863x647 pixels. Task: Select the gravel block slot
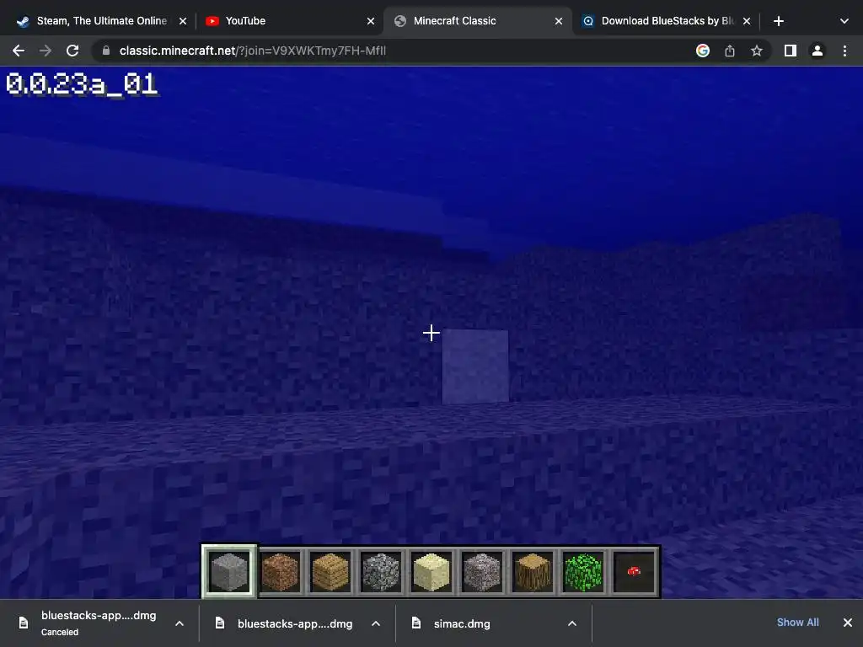(482, 572)
